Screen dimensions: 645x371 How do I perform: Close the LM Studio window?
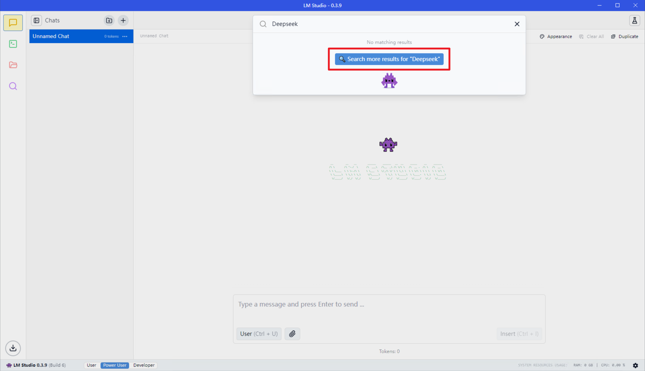pyautogui.click(x=635, y=5)
